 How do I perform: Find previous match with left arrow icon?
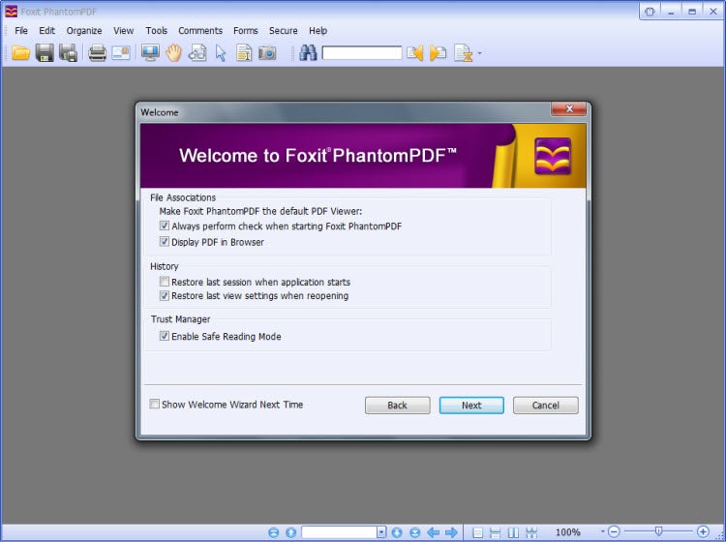click(415, 53)
